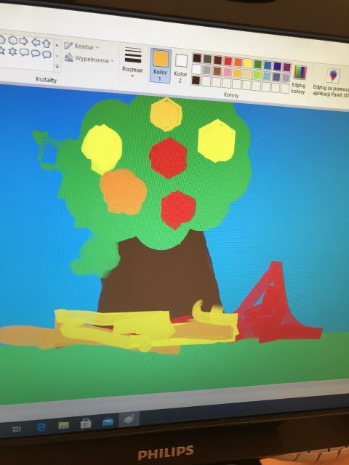Select the oval callout shape

36,53
